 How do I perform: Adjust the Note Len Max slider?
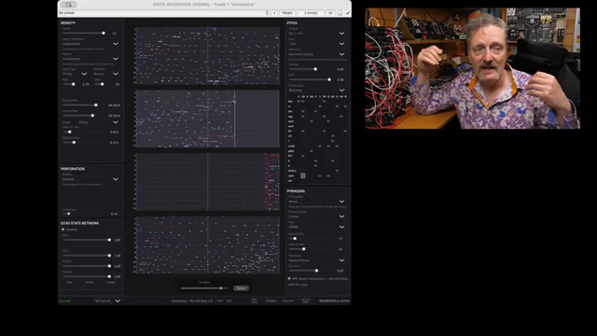tap(84, 143)
